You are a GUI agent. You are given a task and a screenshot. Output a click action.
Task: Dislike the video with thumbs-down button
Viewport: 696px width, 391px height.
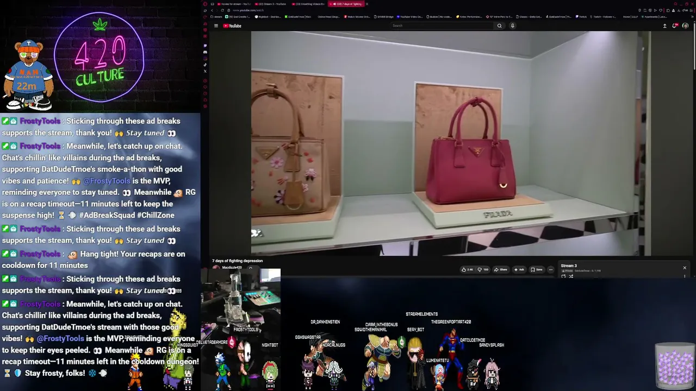(x=483, y=269)
